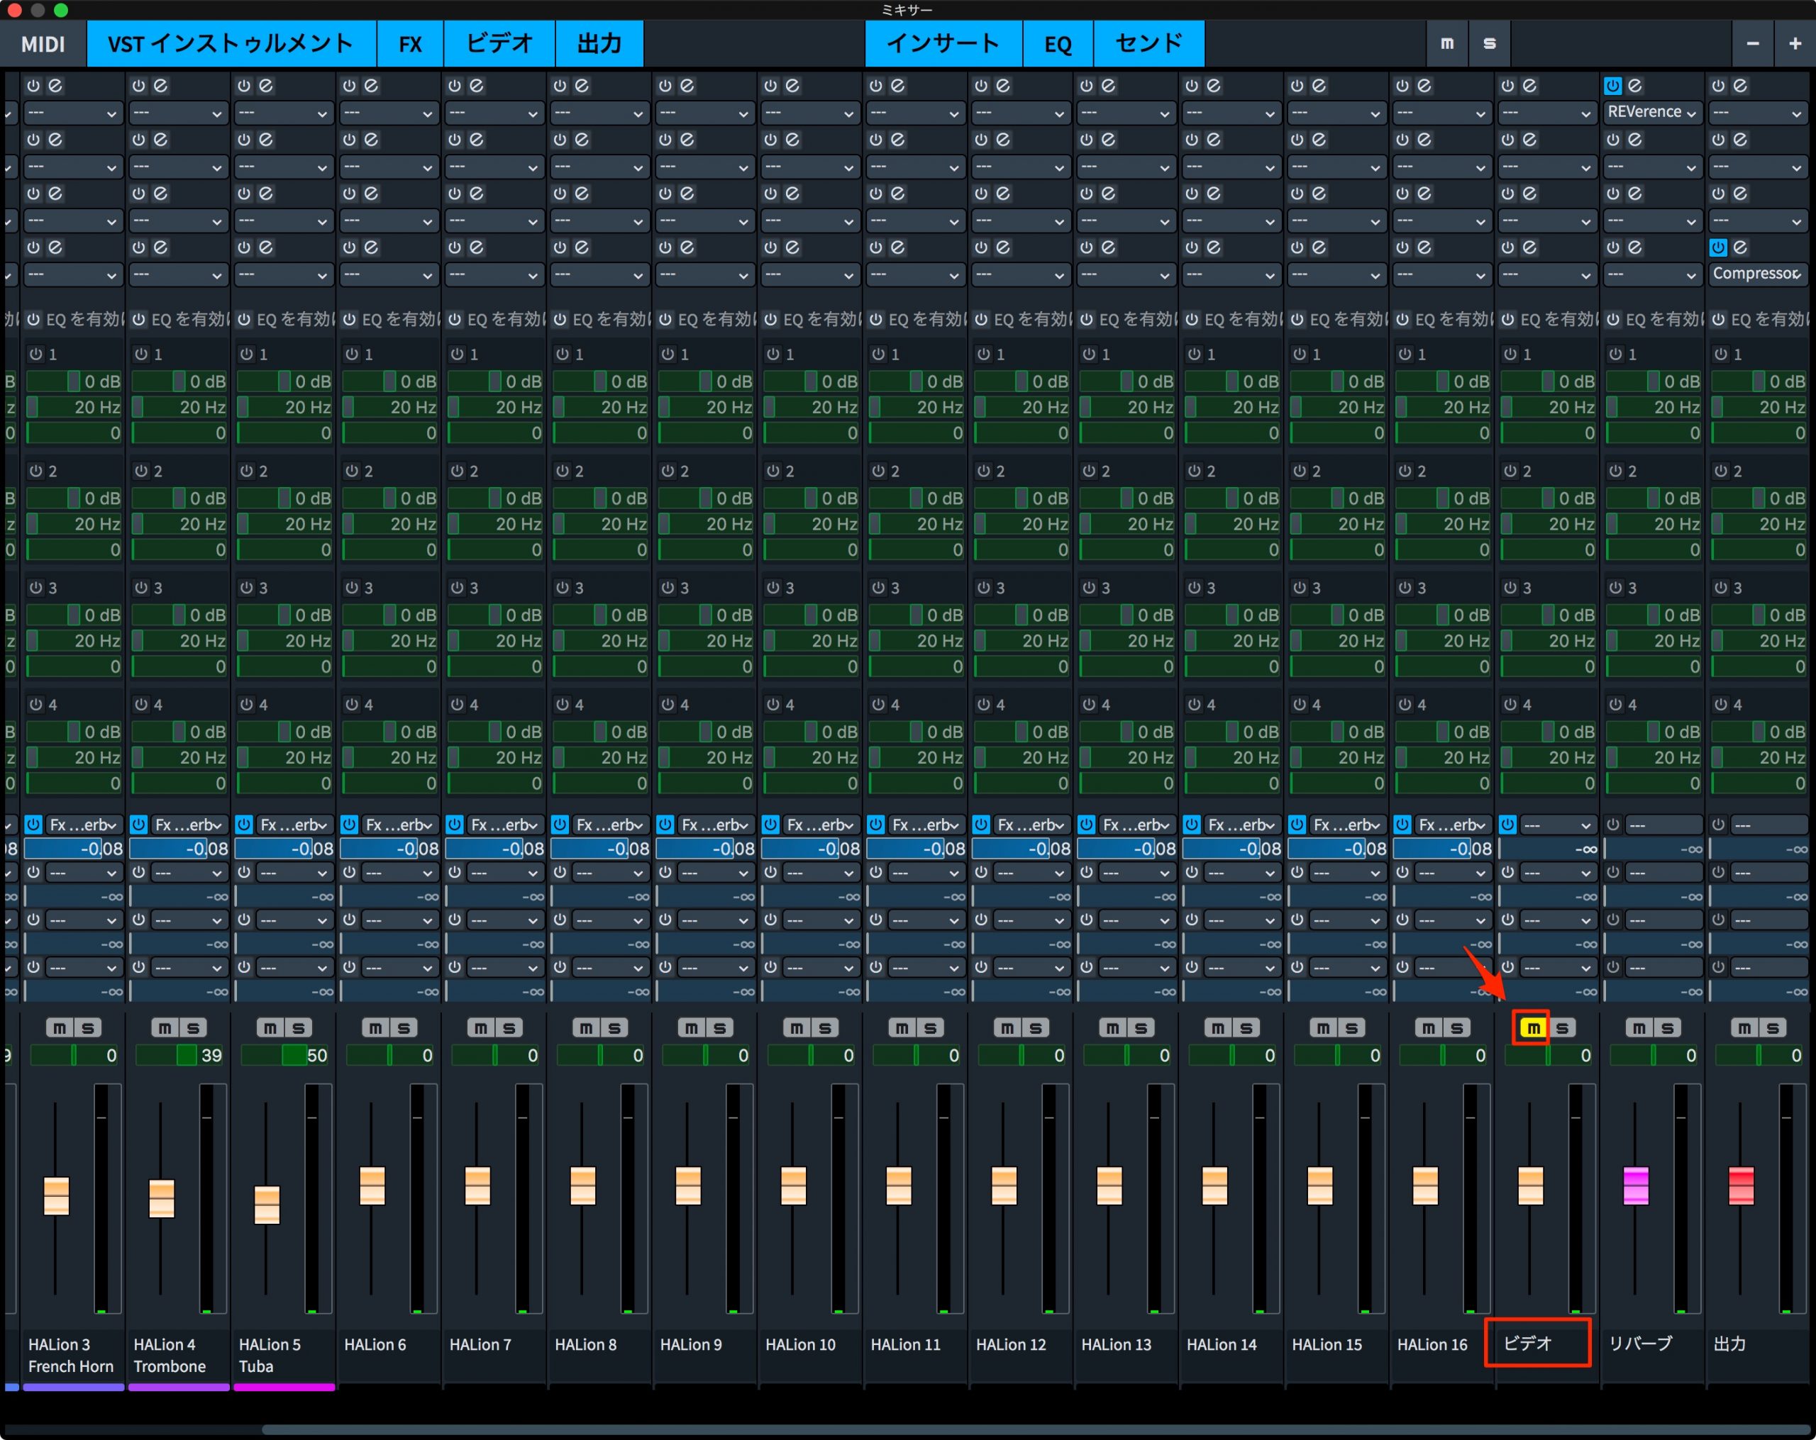Disable the Fx reverb send power on HALion 16
Viewport: 1816px width, 1440px height.
click(x=1402, y=825)
